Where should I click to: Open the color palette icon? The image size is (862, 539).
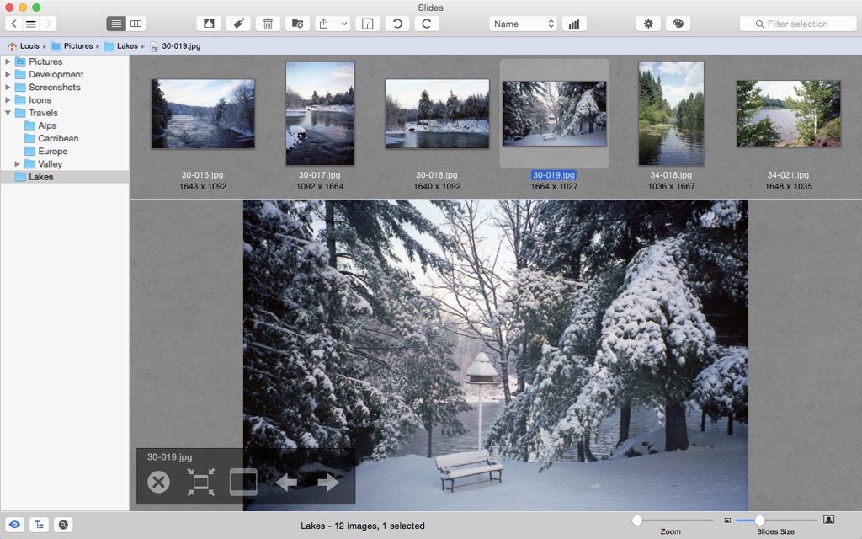678,24
